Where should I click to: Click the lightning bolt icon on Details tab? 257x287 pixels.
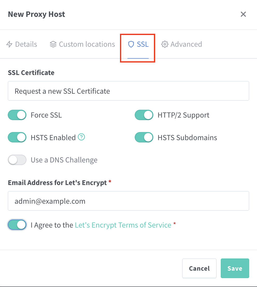click(10, 44)
